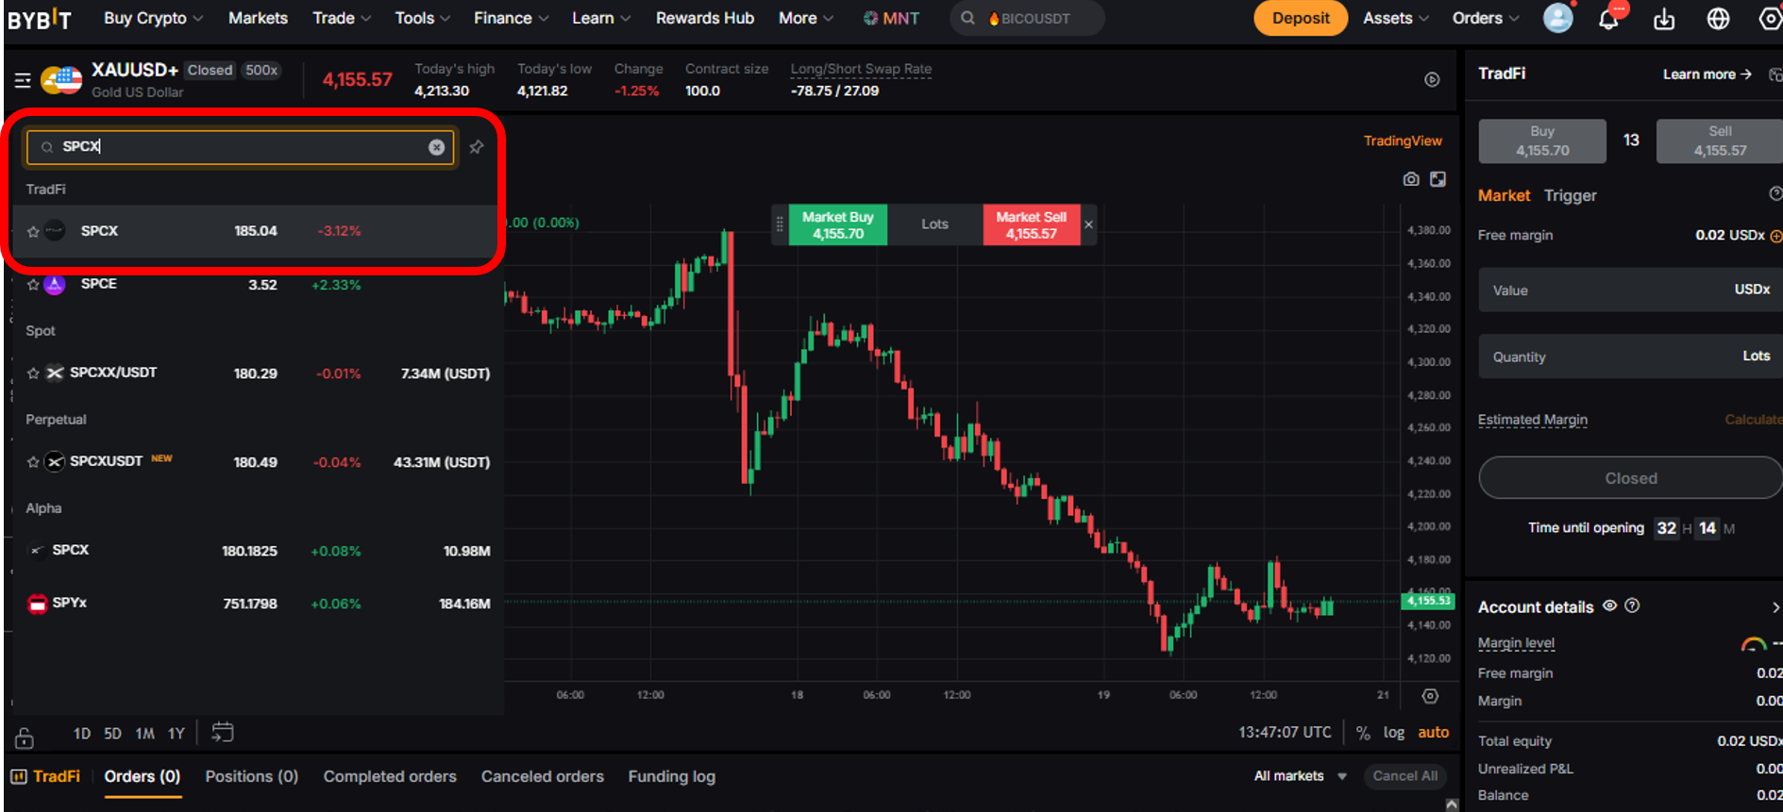Open Market/Trigger help question icon
1783x812 pixels.
tap(1775, 193)
